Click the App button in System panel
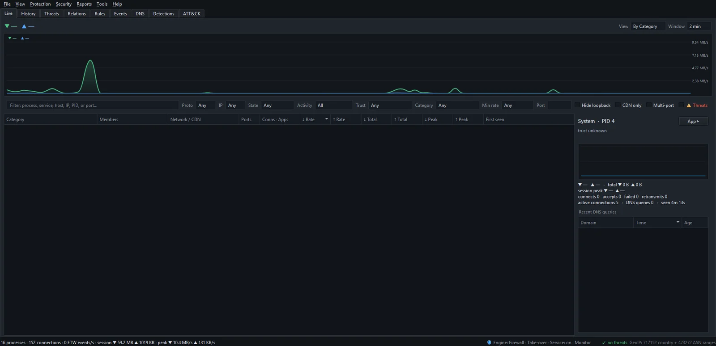Viewport: 716px width, 346px height. click(x=693, y=121)
